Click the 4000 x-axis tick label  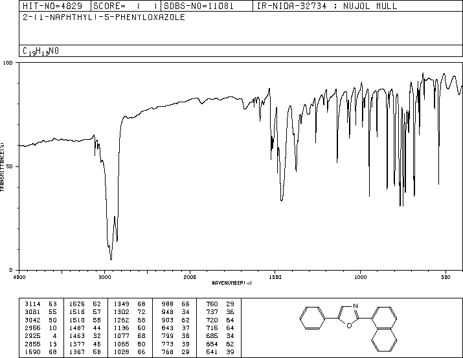pyautogui.click(x=19, y=277)
